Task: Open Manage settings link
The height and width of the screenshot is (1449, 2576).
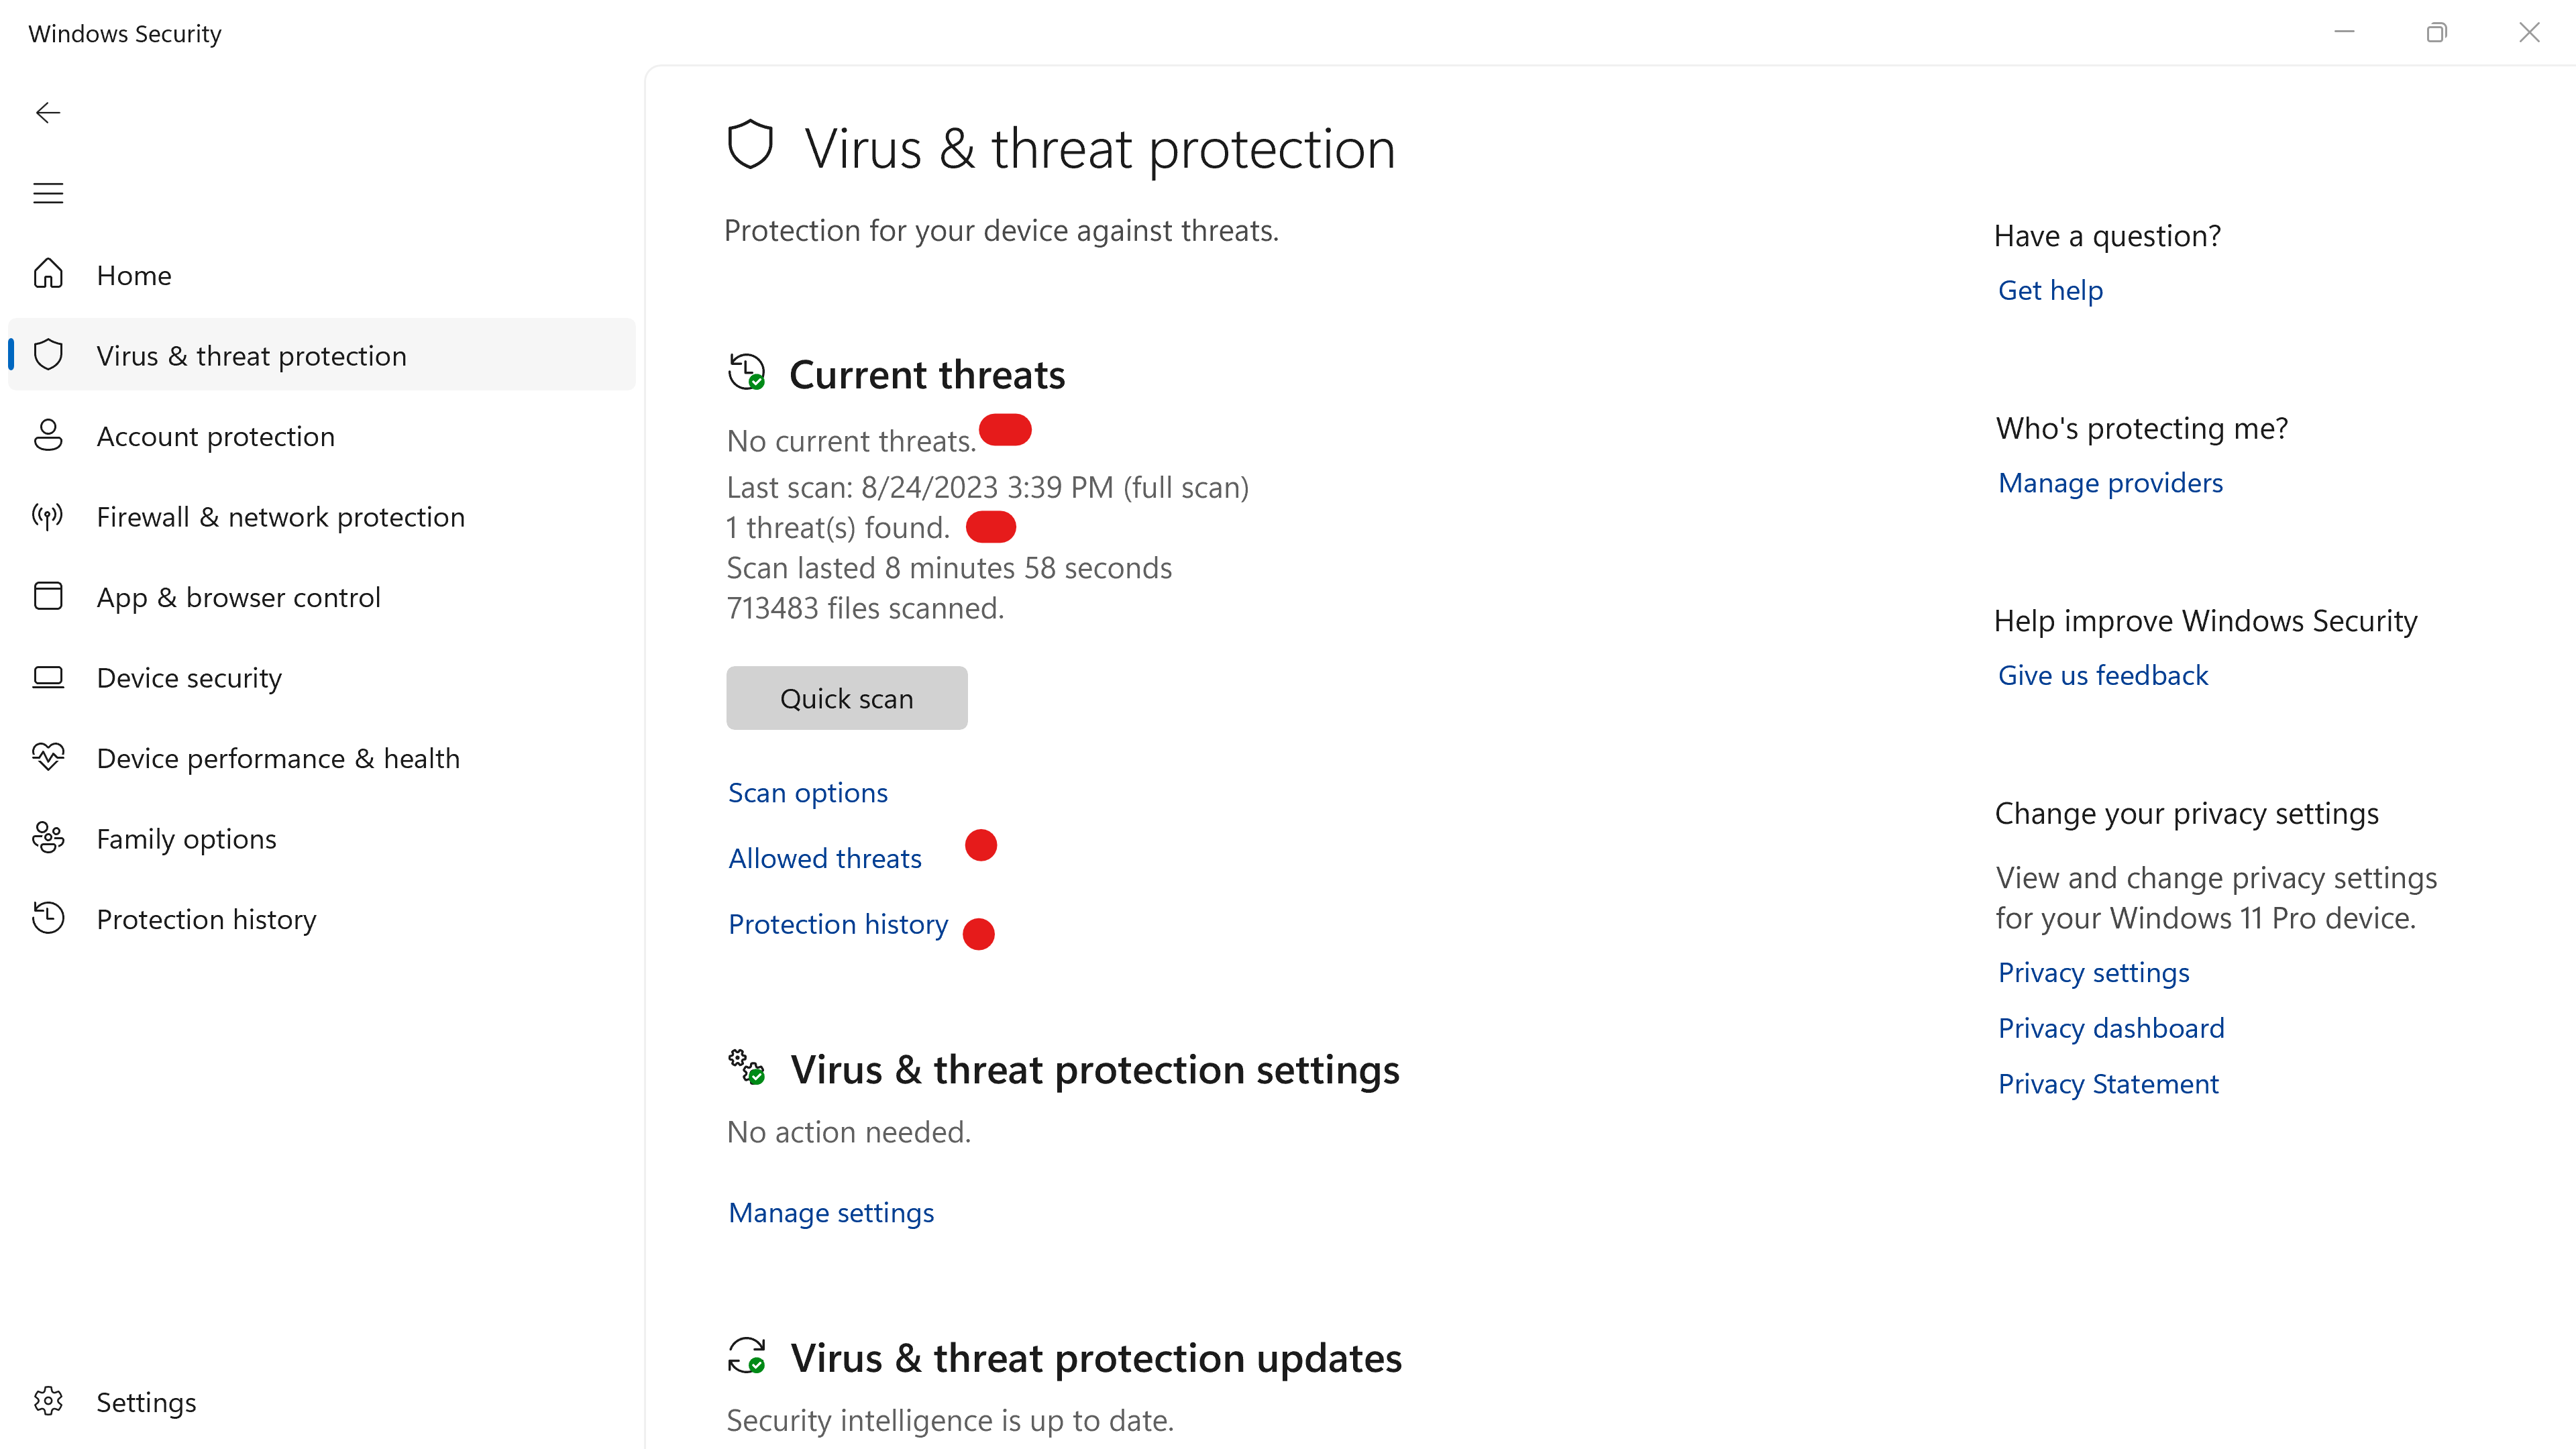Action: coord(830,1213)
